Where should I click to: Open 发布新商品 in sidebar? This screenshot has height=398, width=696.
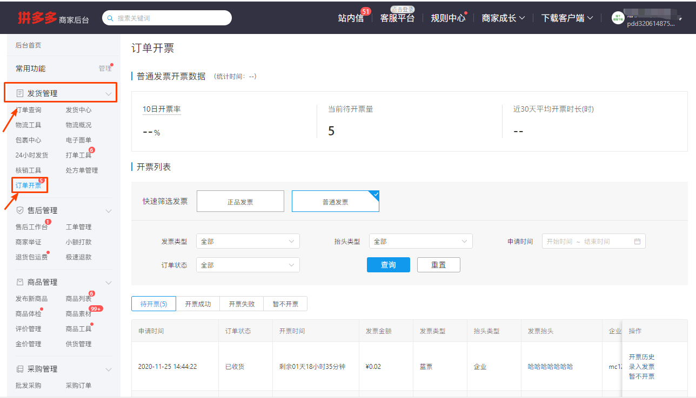(32, 299)
